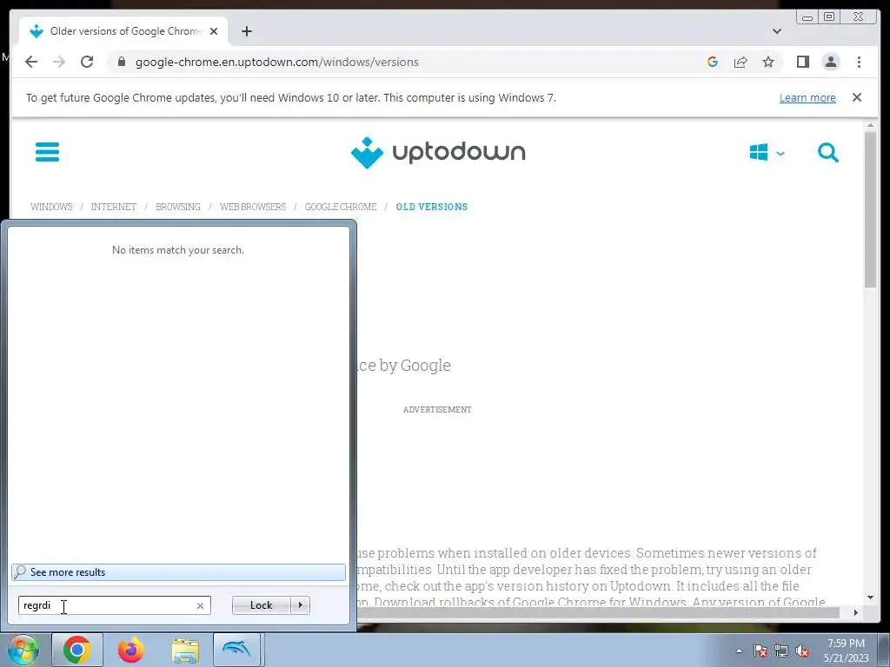Click the scroll up arrow

tap(870, 125)
